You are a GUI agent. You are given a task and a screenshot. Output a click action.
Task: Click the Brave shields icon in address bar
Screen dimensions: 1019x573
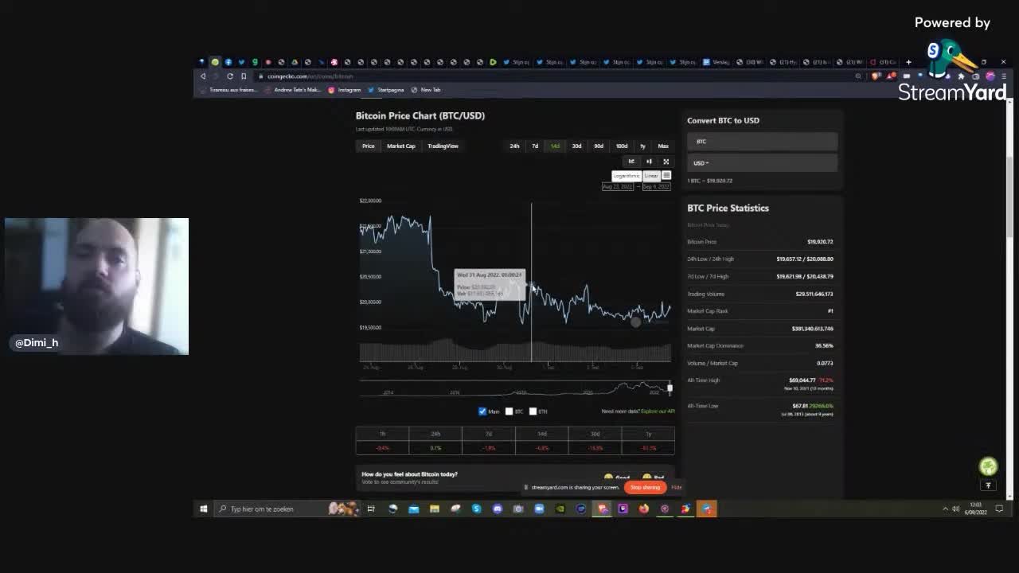tap(876, 76)
